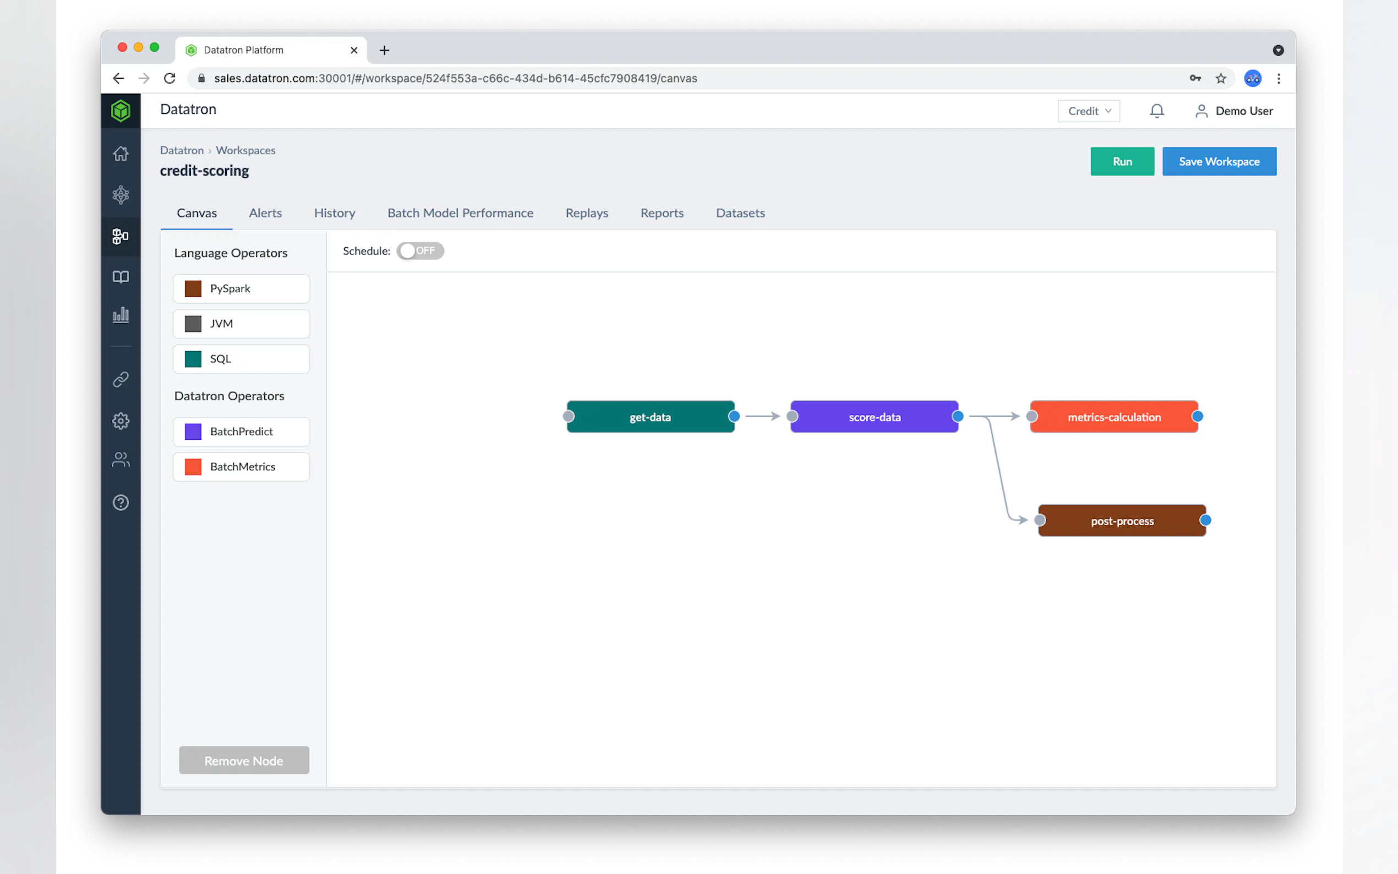Click the Workspaces breadcrumb link

[x=245, y=150]
